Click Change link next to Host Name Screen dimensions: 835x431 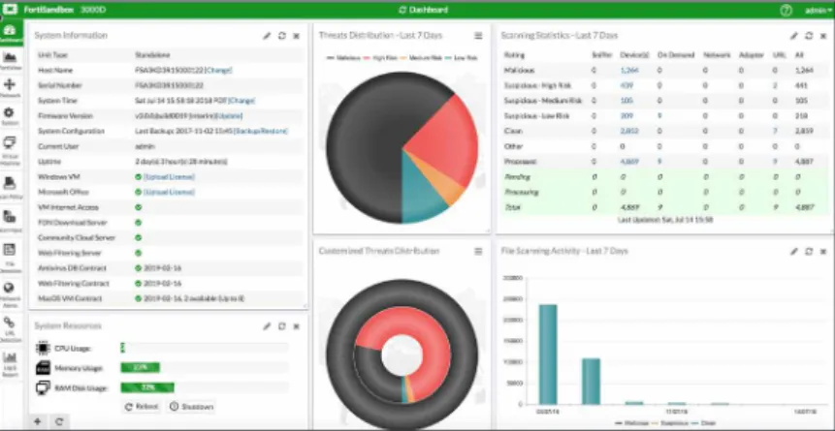pos(219,71)
